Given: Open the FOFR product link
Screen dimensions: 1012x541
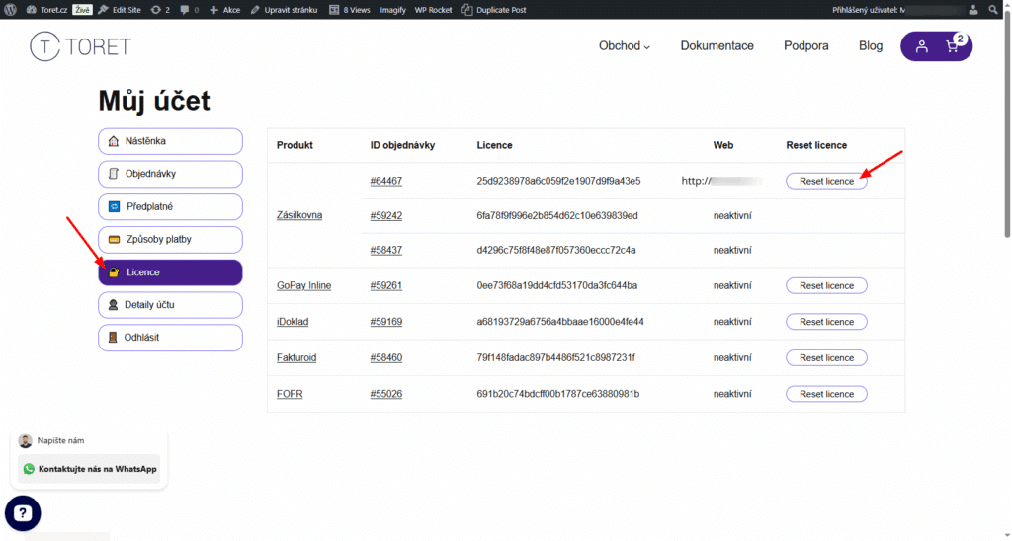Looking at the screenshot, I should pyautogui.click(x=290, y=394).
